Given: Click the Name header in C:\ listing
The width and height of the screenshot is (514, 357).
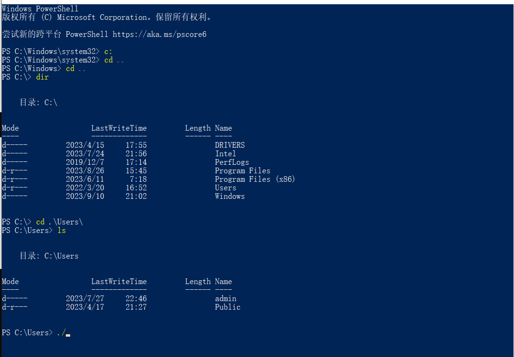Looking at the screenshot, I should (x=224, y=128).
